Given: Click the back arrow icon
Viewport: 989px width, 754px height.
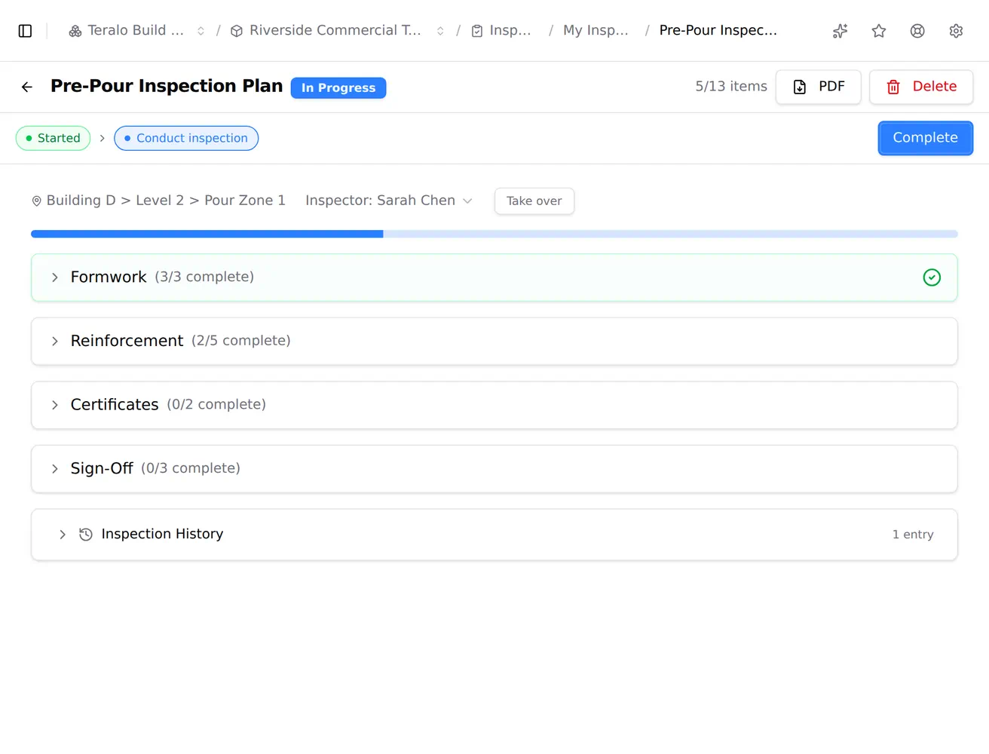Looking at the screenshot, I should pyautogui.click(x=27, y=87).
